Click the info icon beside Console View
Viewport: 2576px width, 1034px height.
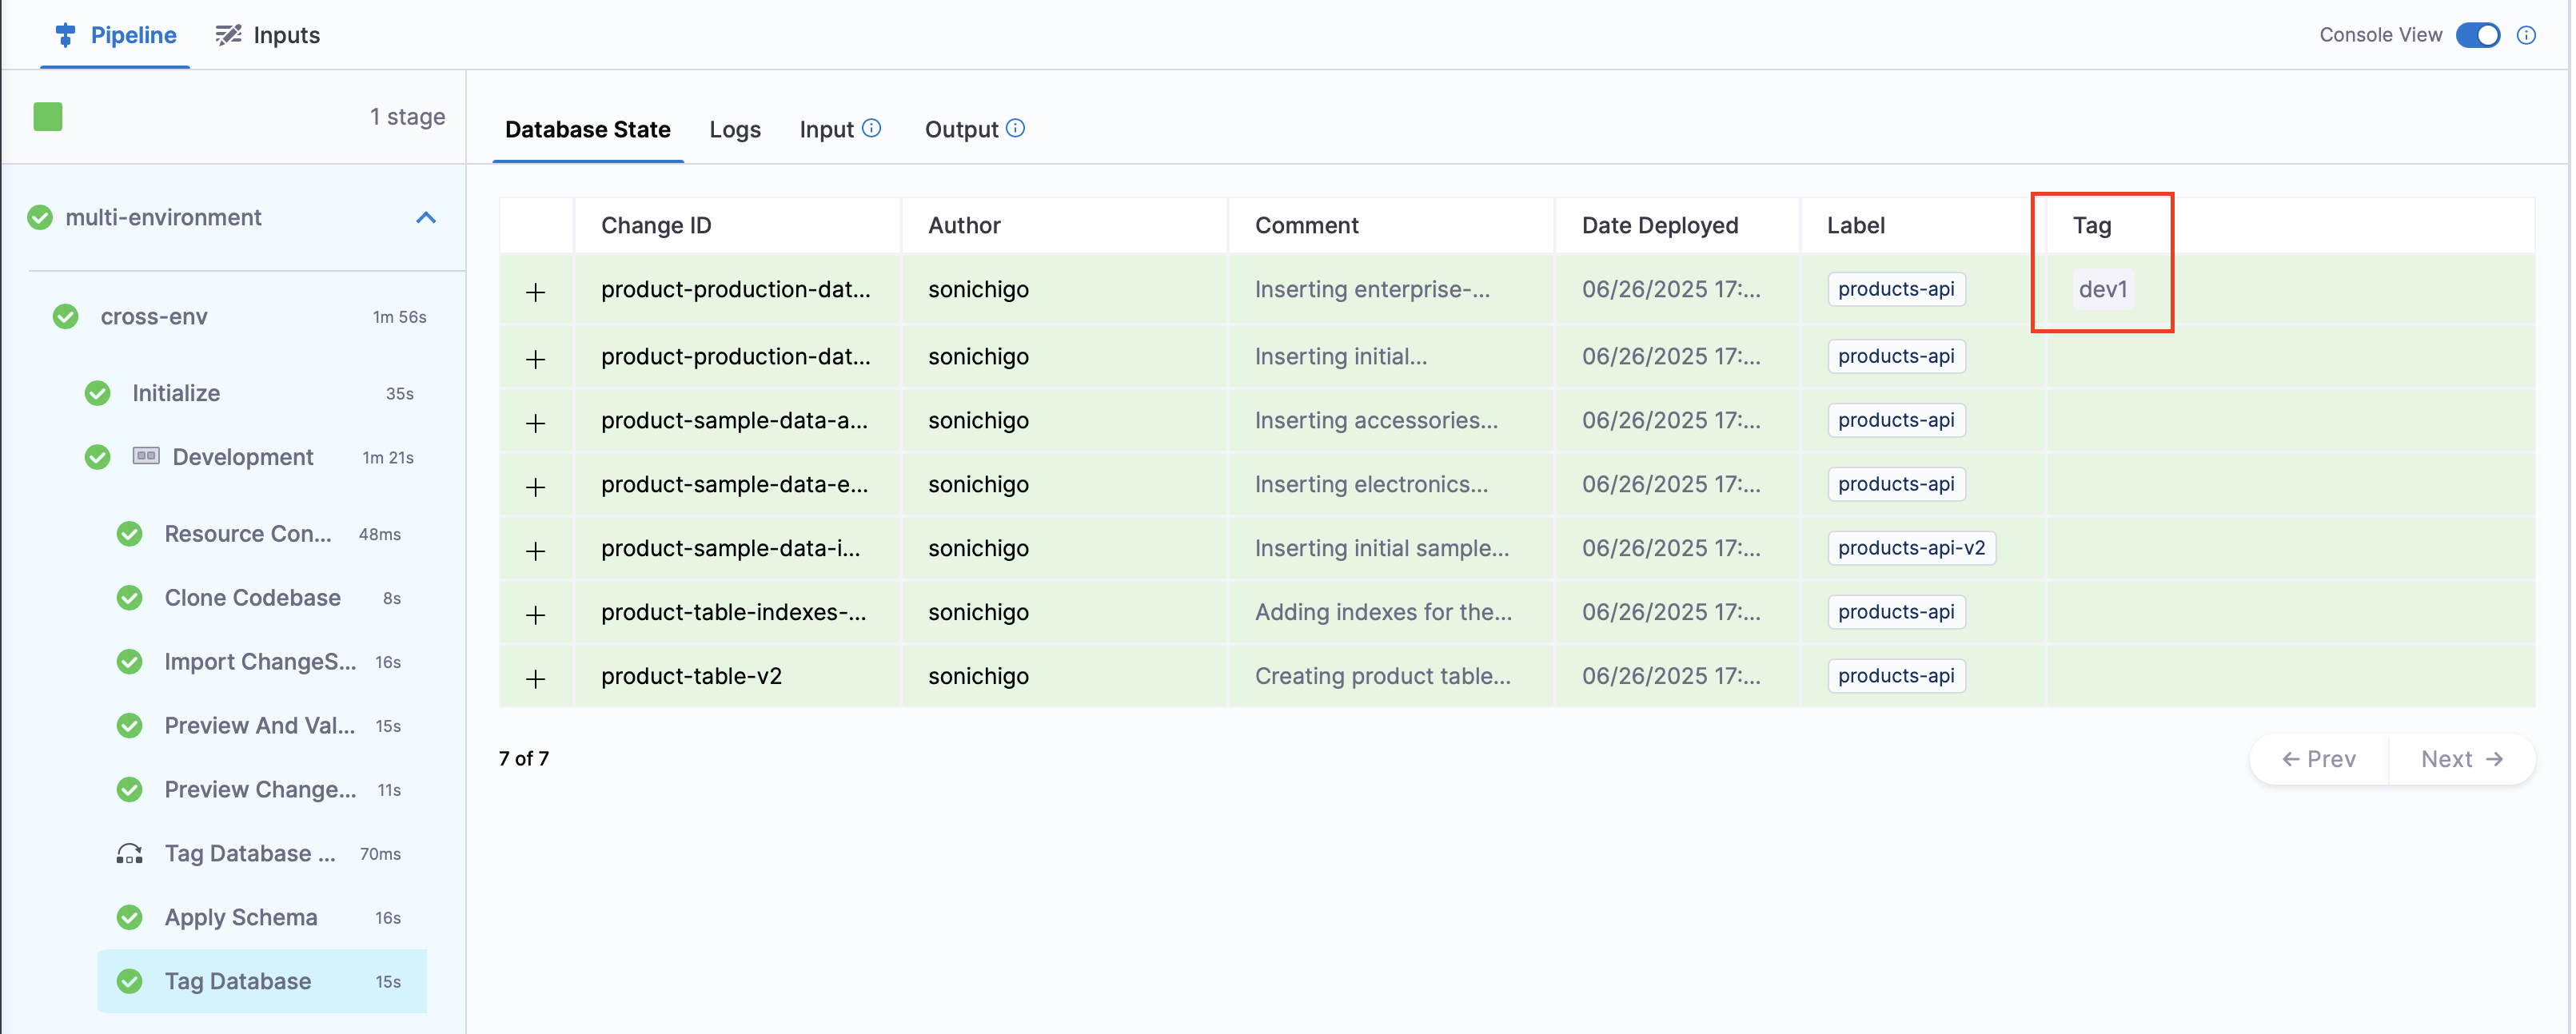(2529, 35)
